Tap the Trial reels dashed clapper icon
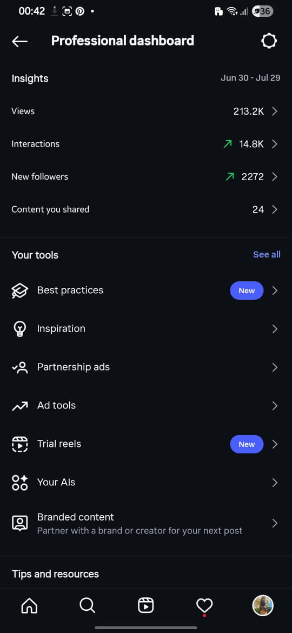 click(x=20, y=444)
